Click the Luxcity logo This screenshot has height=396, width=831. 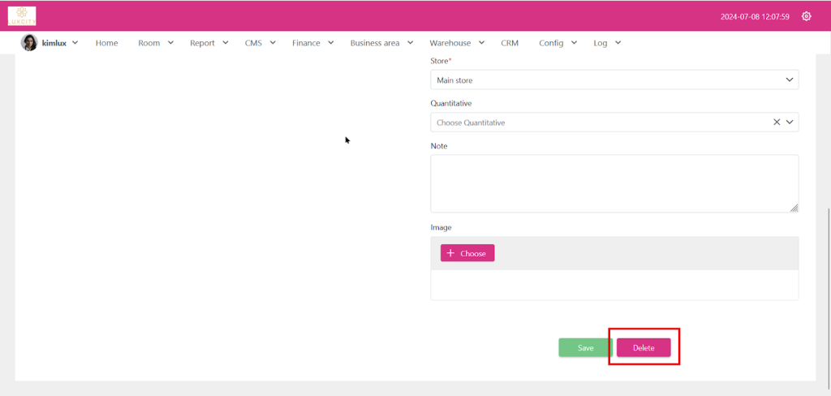(x=22, y=15)
